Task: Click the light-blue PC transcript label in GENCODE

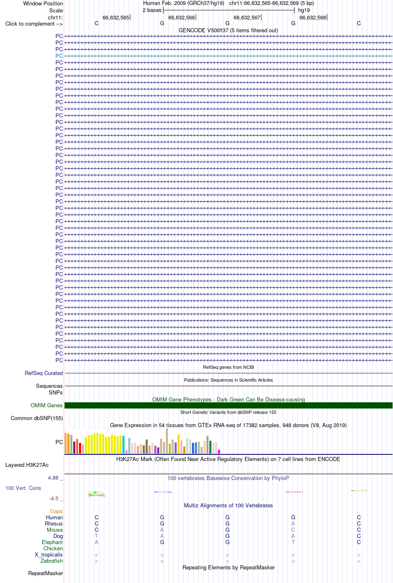Action: (59, 56)
